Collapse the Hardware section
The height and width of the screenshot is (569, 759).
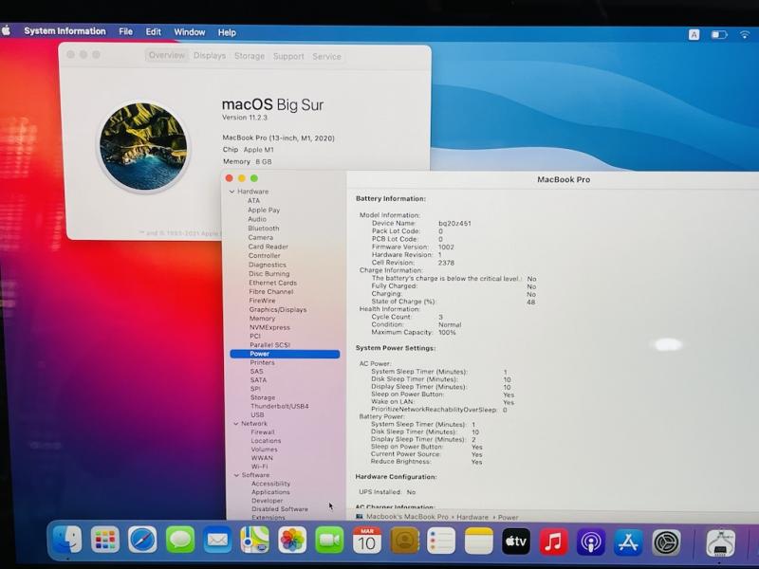pyautogui.click(x=231, y=192)
